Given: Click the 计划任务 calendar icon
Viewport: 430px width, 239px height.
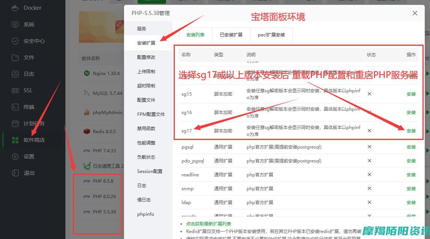Looking at the screenshot, I should [x=15, y=123].
